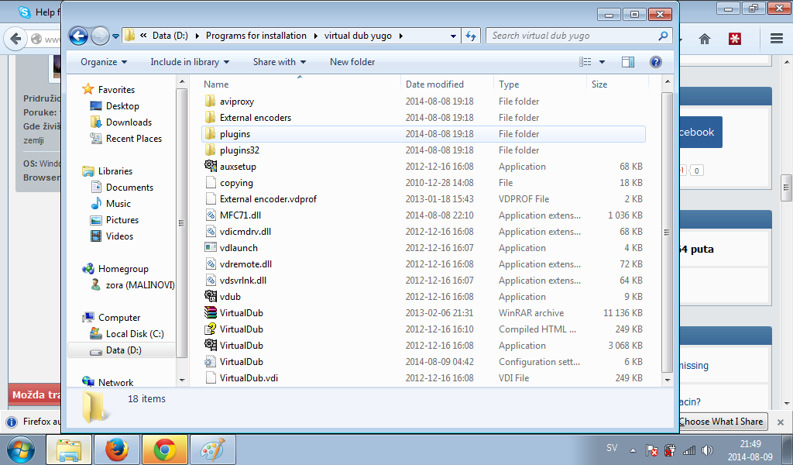Open the Windows Start button
The image size is (793, 465).
coord(21,449)
